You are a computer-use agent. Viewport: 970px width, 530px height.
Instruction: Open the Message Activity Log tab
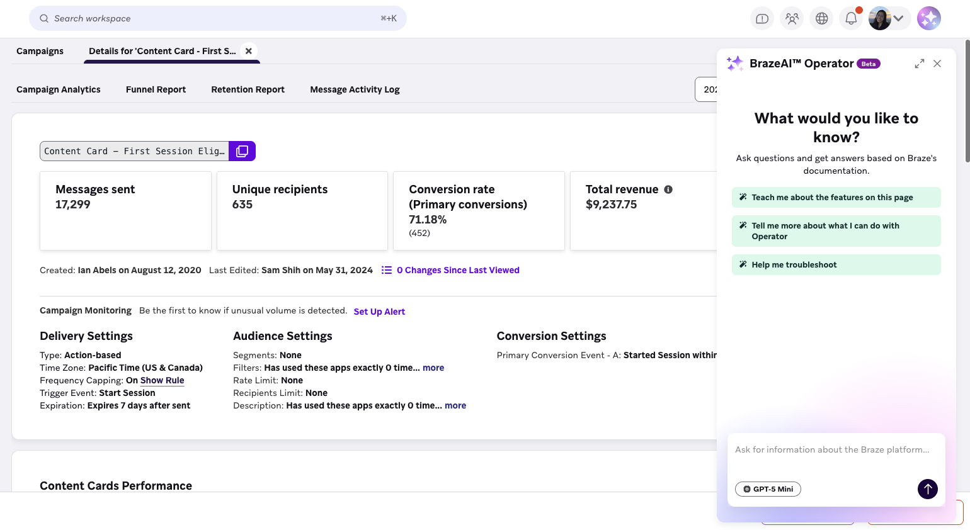click(x=355, y=89)
